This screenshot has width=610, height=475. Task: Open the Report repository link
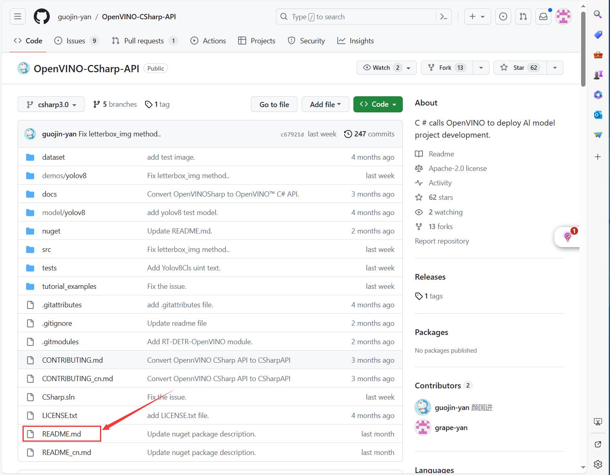[442, 241]
